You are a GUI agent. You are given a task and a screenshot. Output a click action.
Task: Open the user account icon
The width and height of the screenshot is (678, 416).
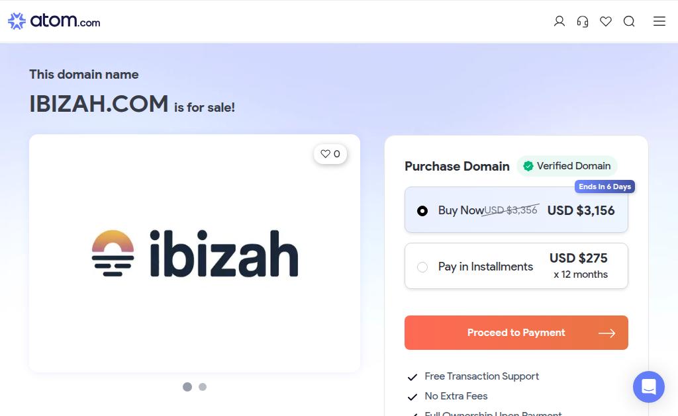pos(559,21)
